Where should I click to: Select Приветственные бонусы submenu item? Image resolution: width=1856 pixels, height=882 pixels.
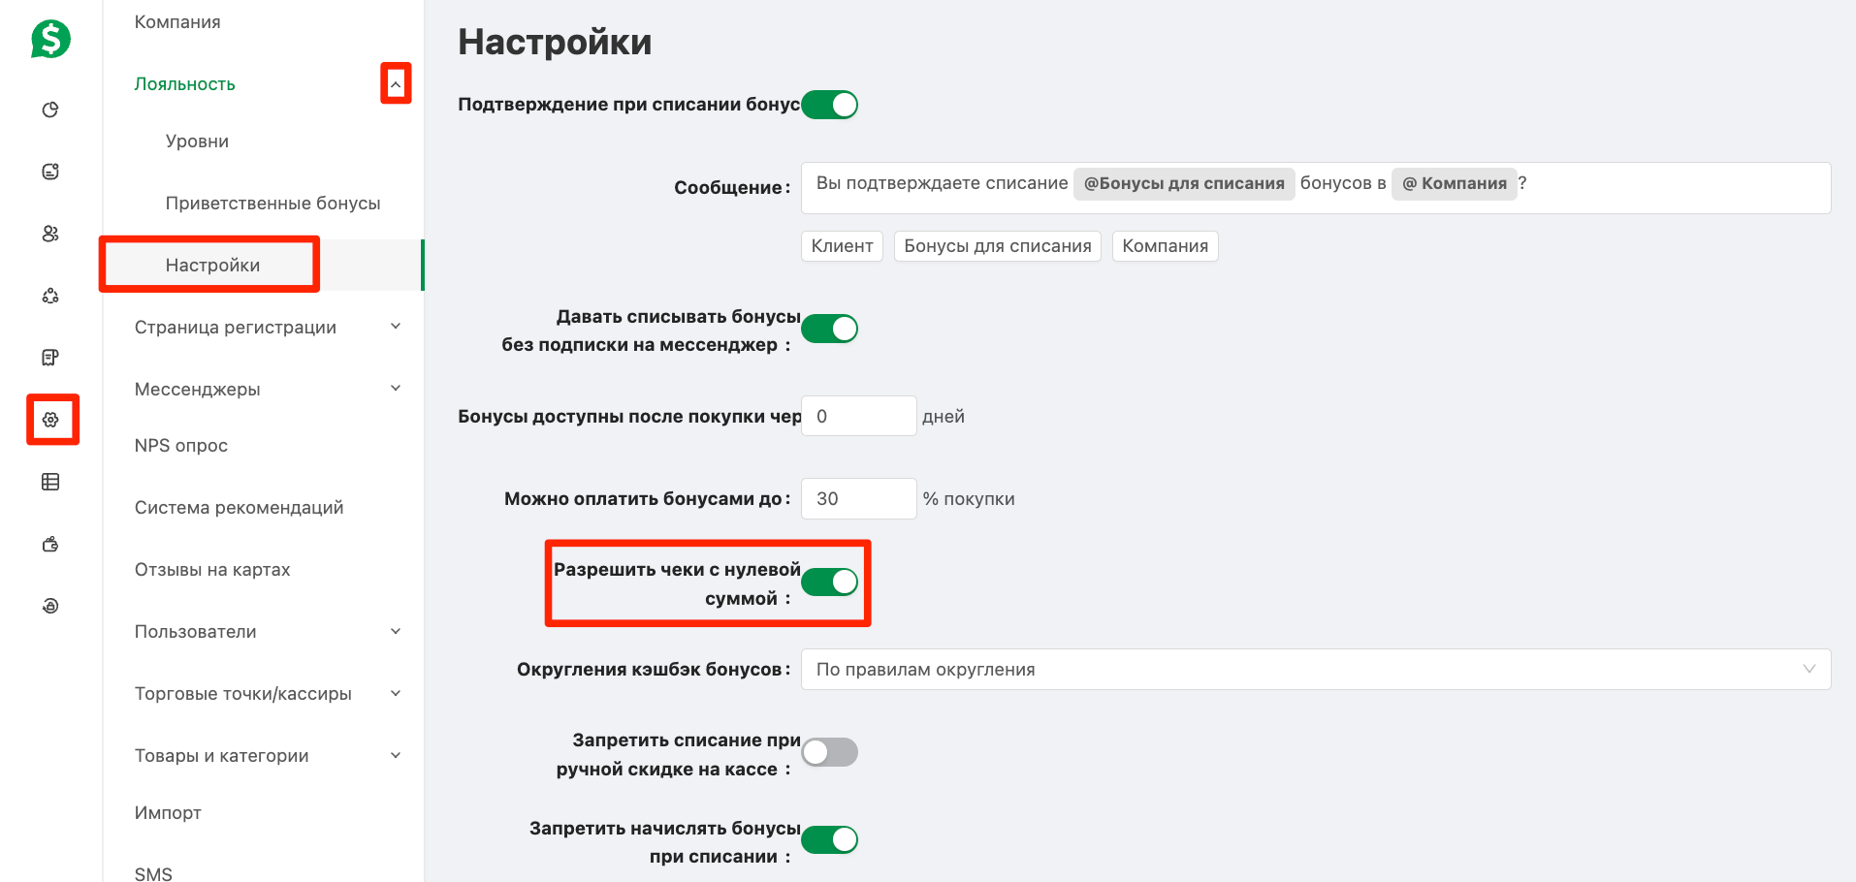pyautogui.click(x=272, y=204)
